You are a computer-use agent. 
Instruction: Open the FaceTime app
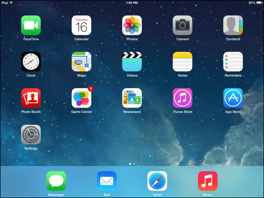(x=31, y=25)
